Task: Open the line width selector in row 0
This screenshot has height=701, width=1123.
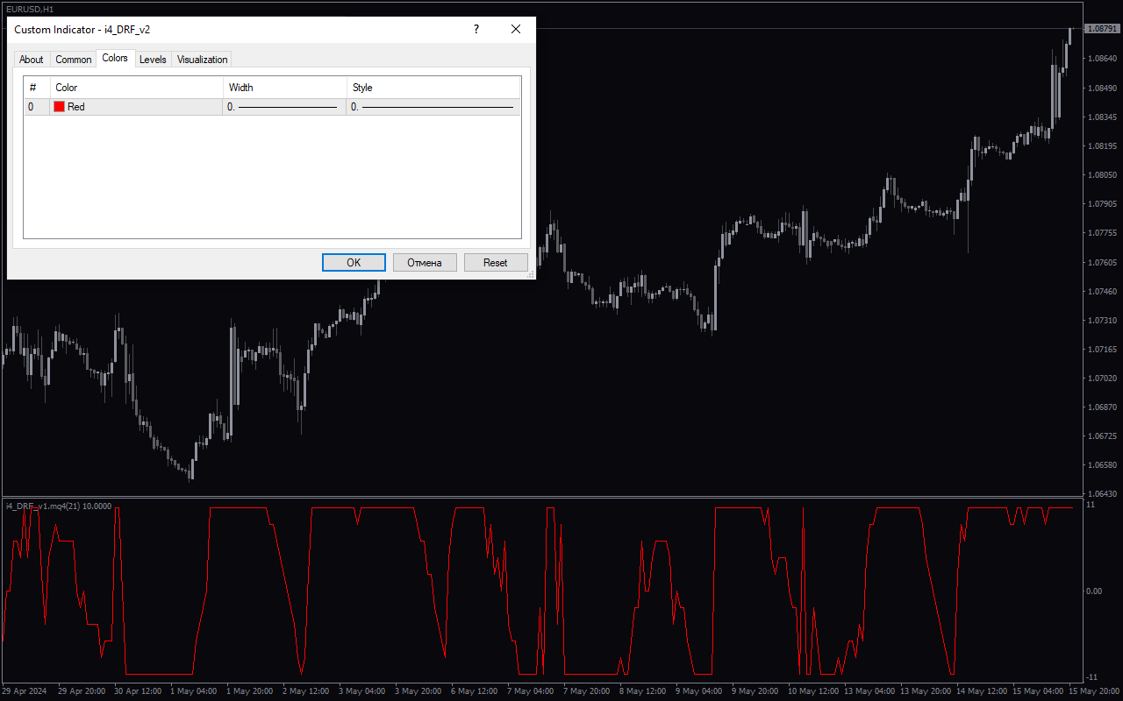Action: coord(285,107)
